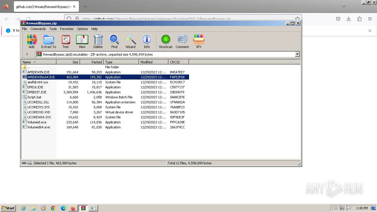This screenshot has height=212, width=377.
Task: Open File Explorer from the taskbar
Action: pyautogui.click(x=33, y=208)
